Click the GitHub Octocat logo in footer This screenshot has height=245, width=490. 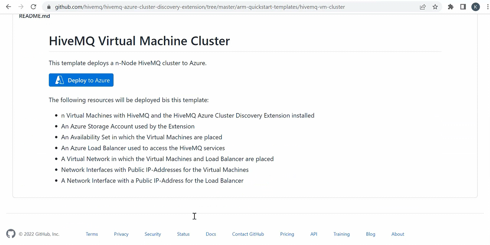tap(11, 234)
